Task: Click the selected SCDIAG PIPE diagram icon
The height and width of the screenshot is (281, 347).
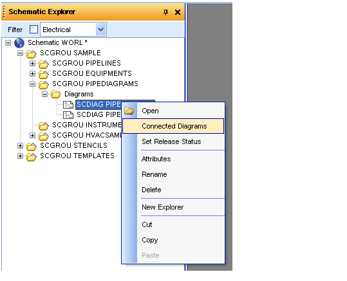Action: [68, 105]
